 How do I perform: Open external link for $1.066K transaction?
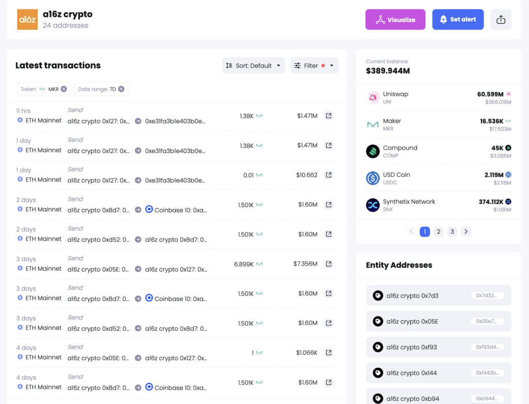click(x=329, y=353)
